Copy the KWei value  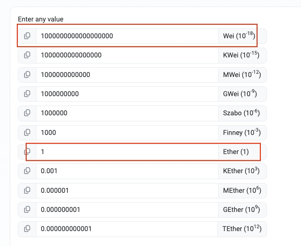[27, 55]
